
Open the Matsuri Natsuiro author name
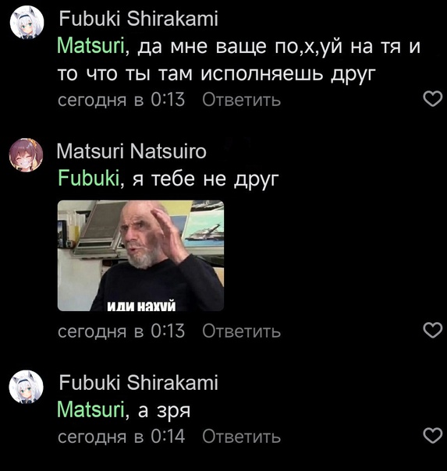(132, 151)
